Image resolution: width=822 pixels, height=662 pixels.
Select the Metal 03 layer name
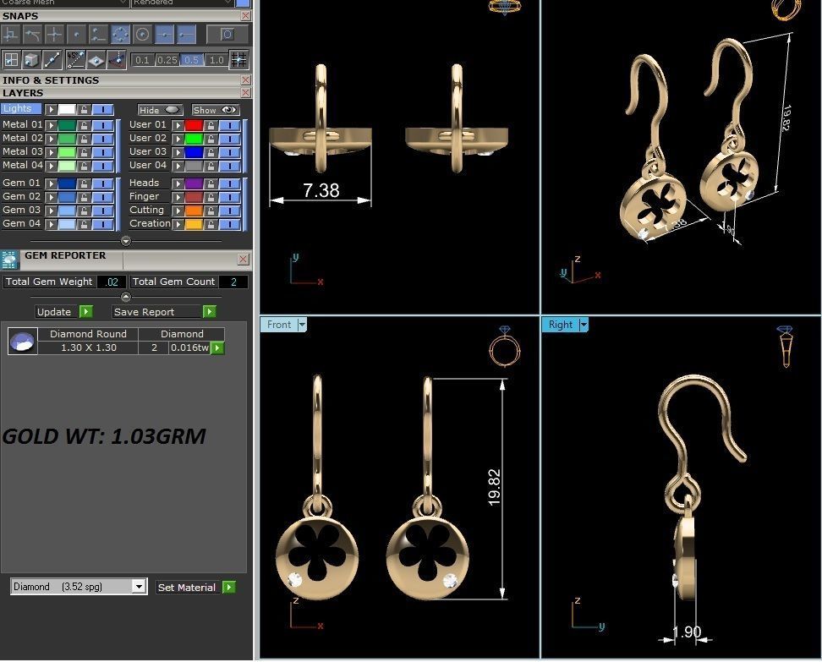coord(23,151)
